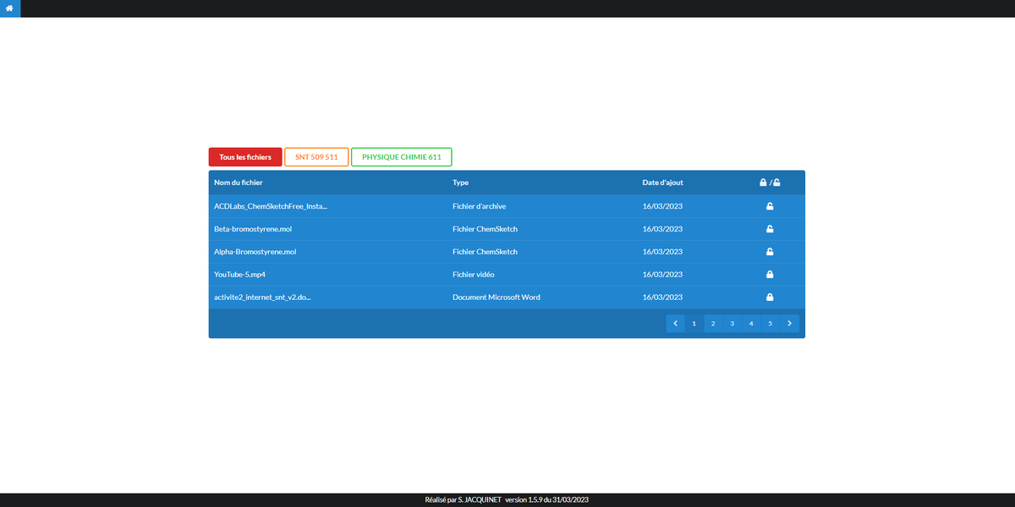Sort by Date d'ajout column
This screenshot has height=507, width=1015.
[x=663, y=183]
